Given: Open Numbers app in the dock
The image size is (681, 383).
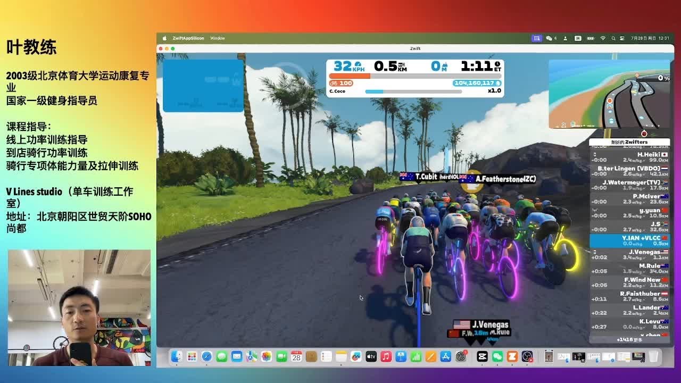Looking at the screenshot, I should tap(416, 356).
